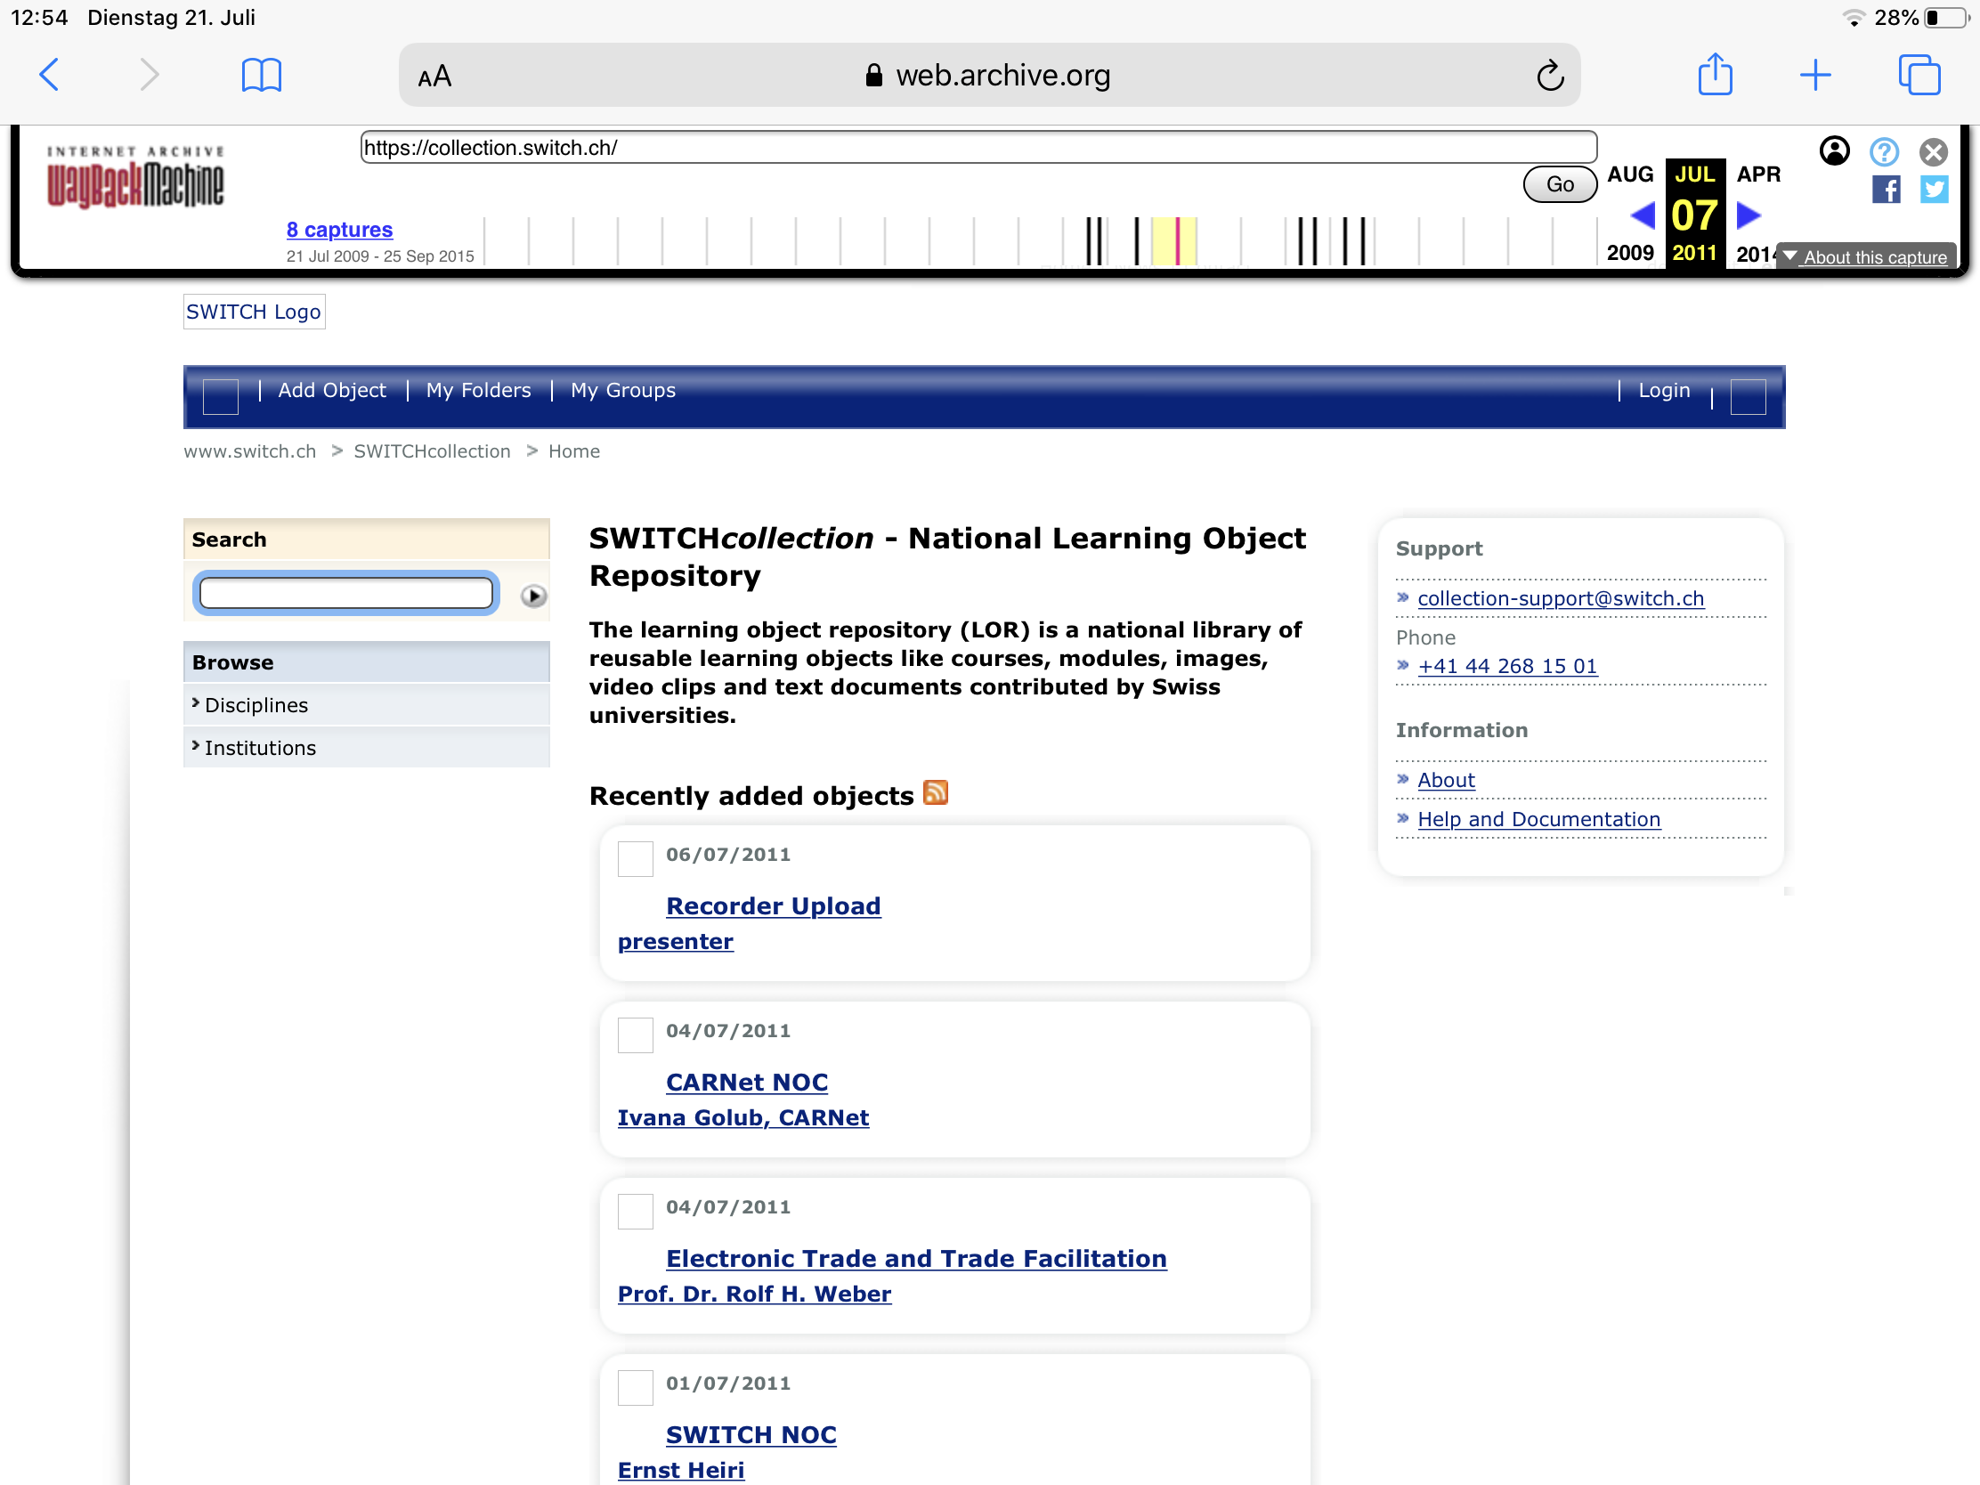Open Prof. Dr. Rolf H. Weber link
This screenshot has height=1485, width=1980.
[754, 1294]
